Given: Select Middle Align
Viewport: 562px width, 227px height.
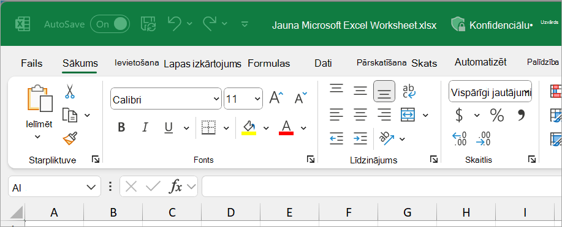Looking at the screenshot, I should 360,91.
